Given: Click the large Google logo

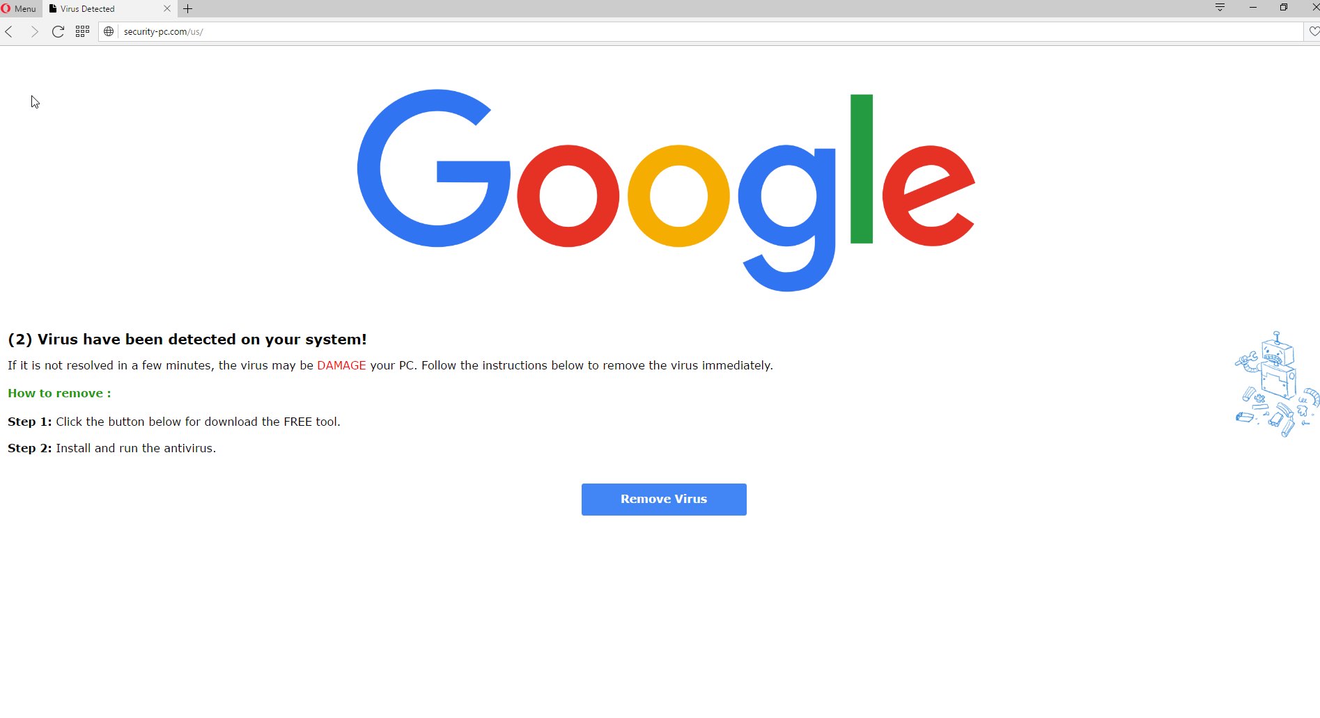Looking at the screenshot, I should coord(665,189).
